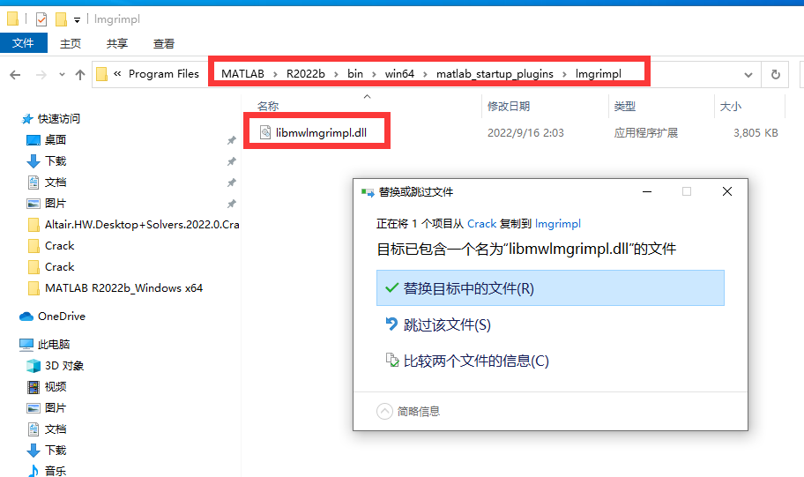Screen dimensions: 804x477
Task: Click the pin icon beside pinned 下载
Action: (x=231, y=161)
